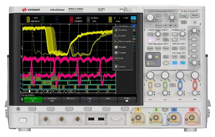Tap the gray H horizontal badge on screen

(88, 20)
